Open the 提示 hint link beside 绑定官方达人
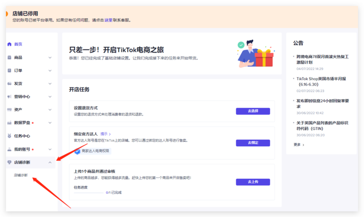 105,134
